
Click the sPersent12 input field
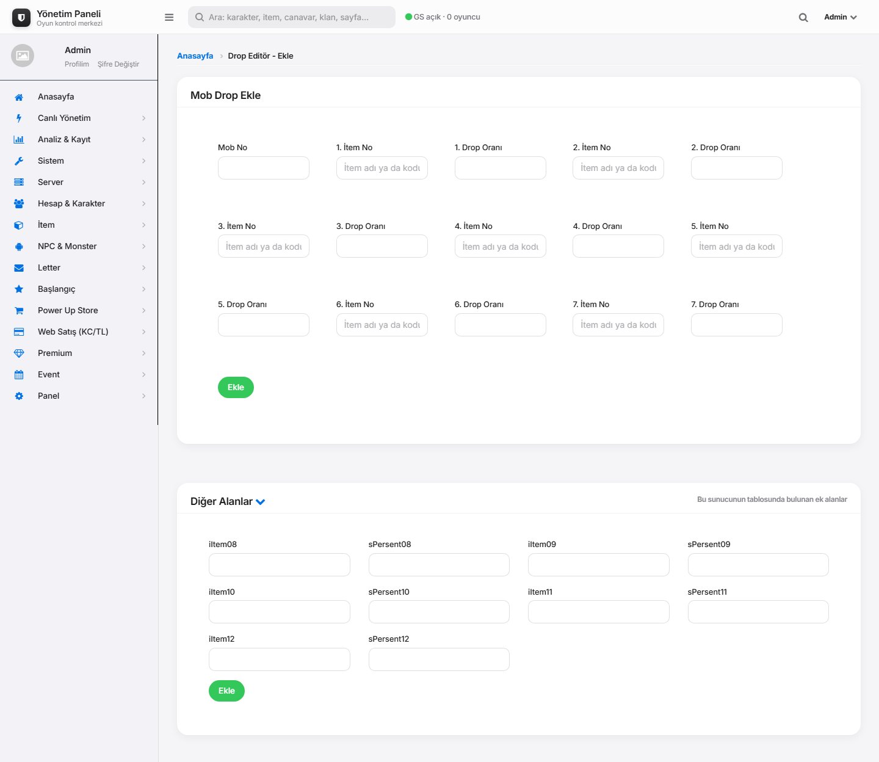click(439, 659)
